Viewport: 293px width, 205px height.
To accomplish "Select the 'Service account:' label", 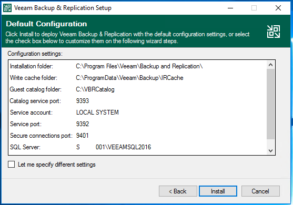I will [31, 112].
